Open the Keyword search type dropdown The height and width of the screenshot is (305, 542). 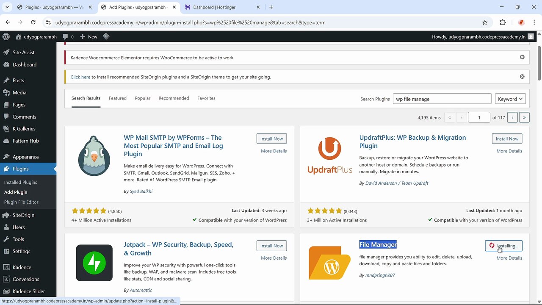pyautogui.click(x=510, y=99)
